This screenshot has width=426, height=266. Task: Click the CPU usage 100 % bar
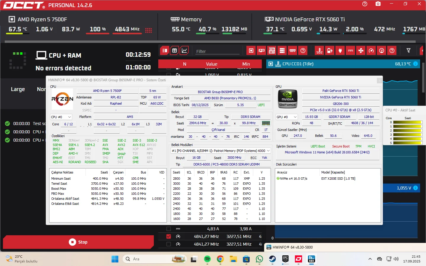pos(98,34)
